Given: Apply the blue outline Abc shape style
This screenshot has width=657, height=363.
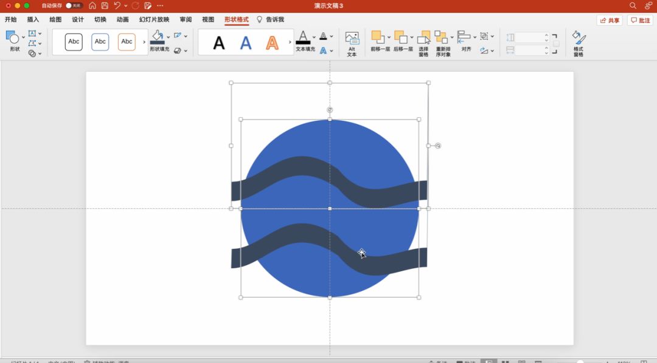Looking at the screenshot, I should (100, 42).
